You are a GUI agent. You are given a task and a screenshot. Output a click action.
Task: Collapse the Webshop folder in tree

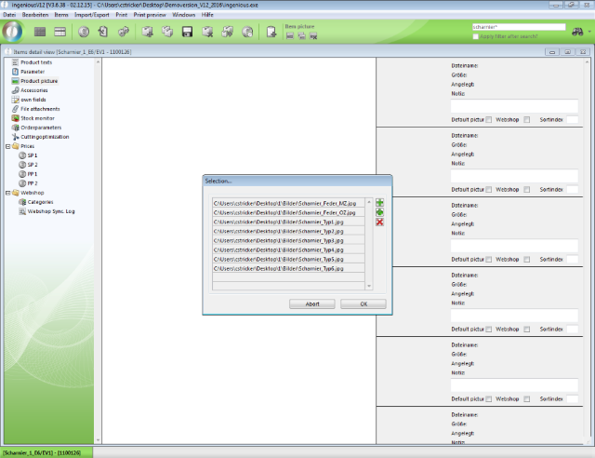6,193
